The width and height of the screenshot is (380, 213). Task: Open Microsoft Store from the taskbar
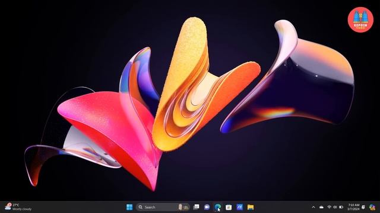[229, 207]
